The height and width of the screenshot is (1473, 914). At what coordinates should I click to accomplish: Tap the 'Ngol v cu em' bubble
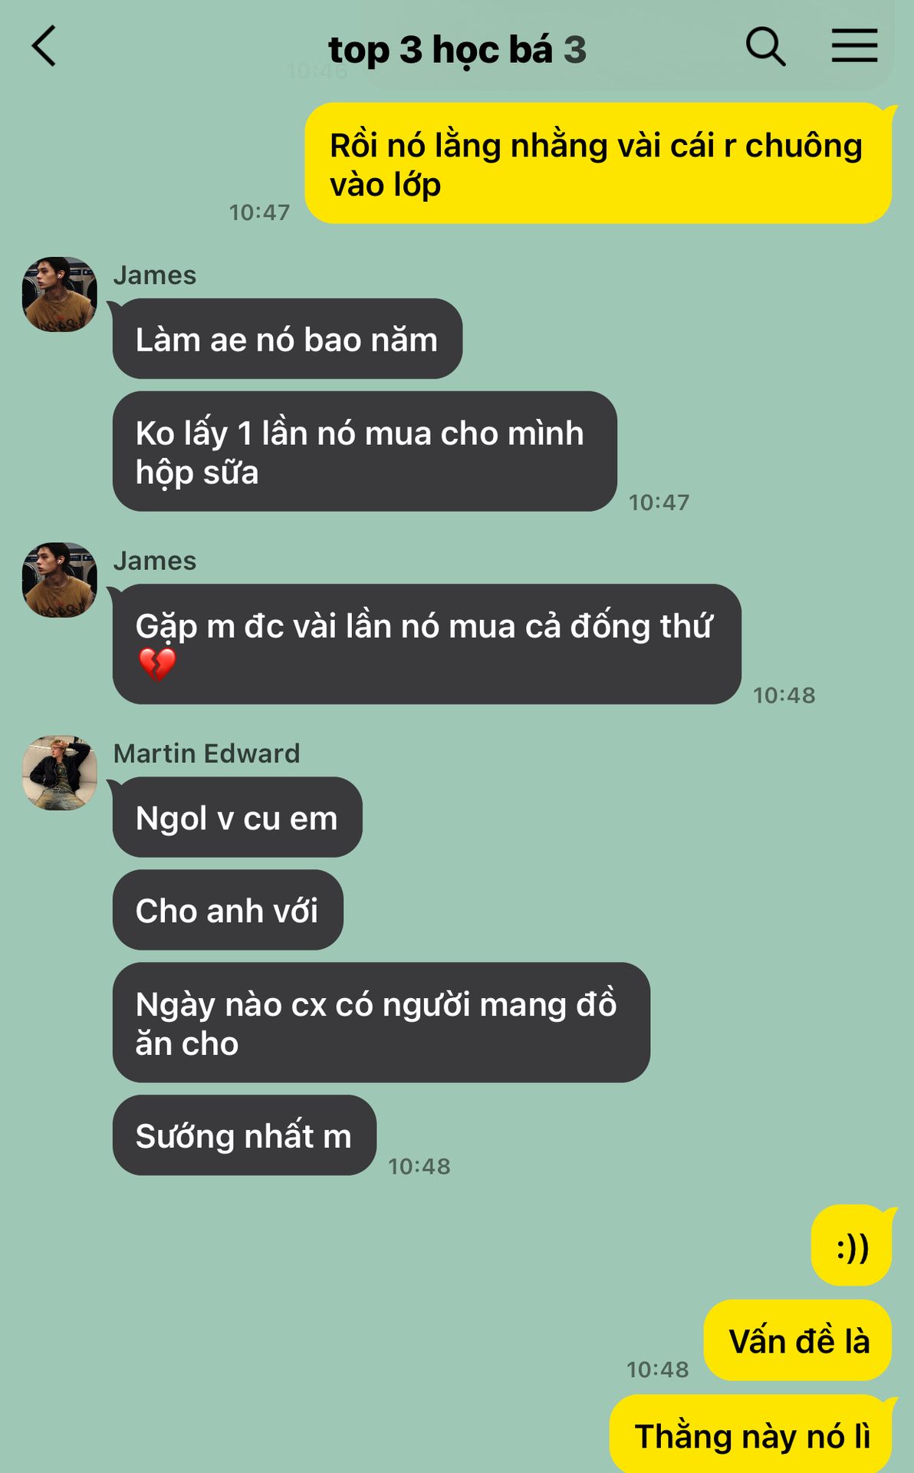[x=238, y=818]
